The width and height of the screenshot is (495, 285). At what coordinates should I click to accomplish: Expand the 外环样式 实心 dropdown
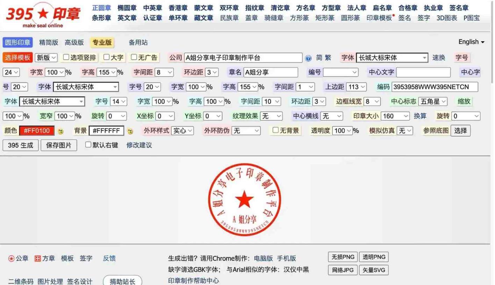point(182,131)
